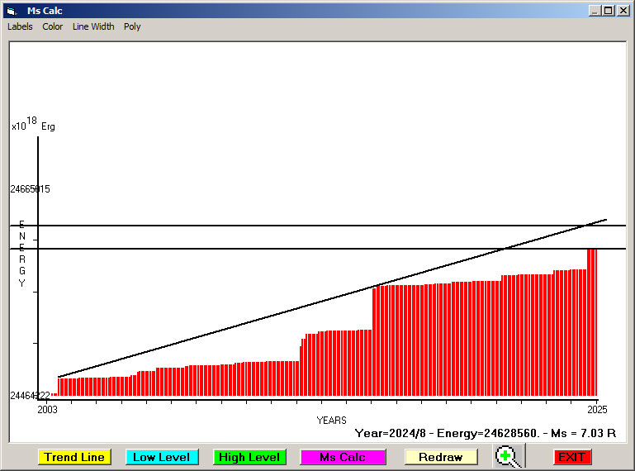
Task: Open the Color menu
Action: 53,26
